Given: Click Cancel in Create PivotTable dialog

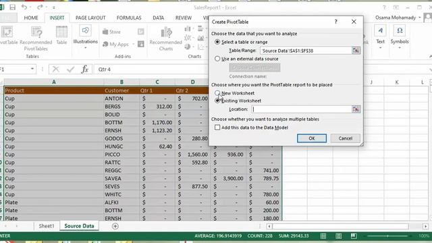Looking at the screenshot, I should 345,138.
